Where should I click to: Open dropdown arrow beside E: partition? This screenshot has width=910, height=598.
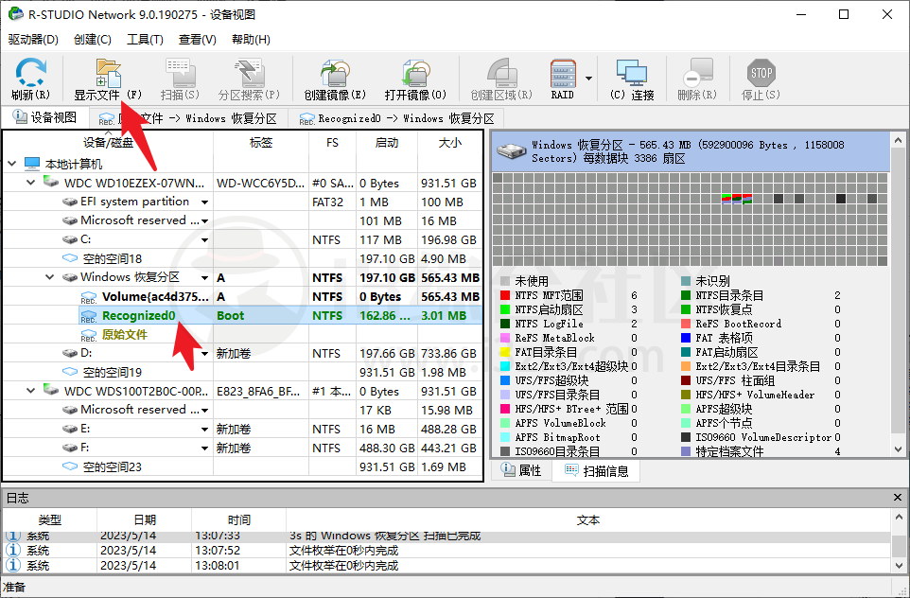coord(205,429)
